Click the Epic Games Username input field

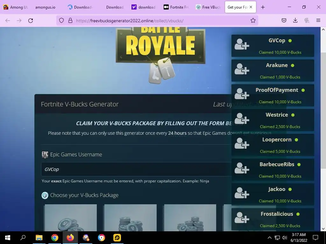(x=136, y=169)
